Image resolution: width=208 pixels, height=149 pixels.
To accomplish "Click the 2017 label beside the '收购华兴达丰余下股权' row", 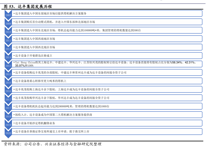I will pos(8,100).
